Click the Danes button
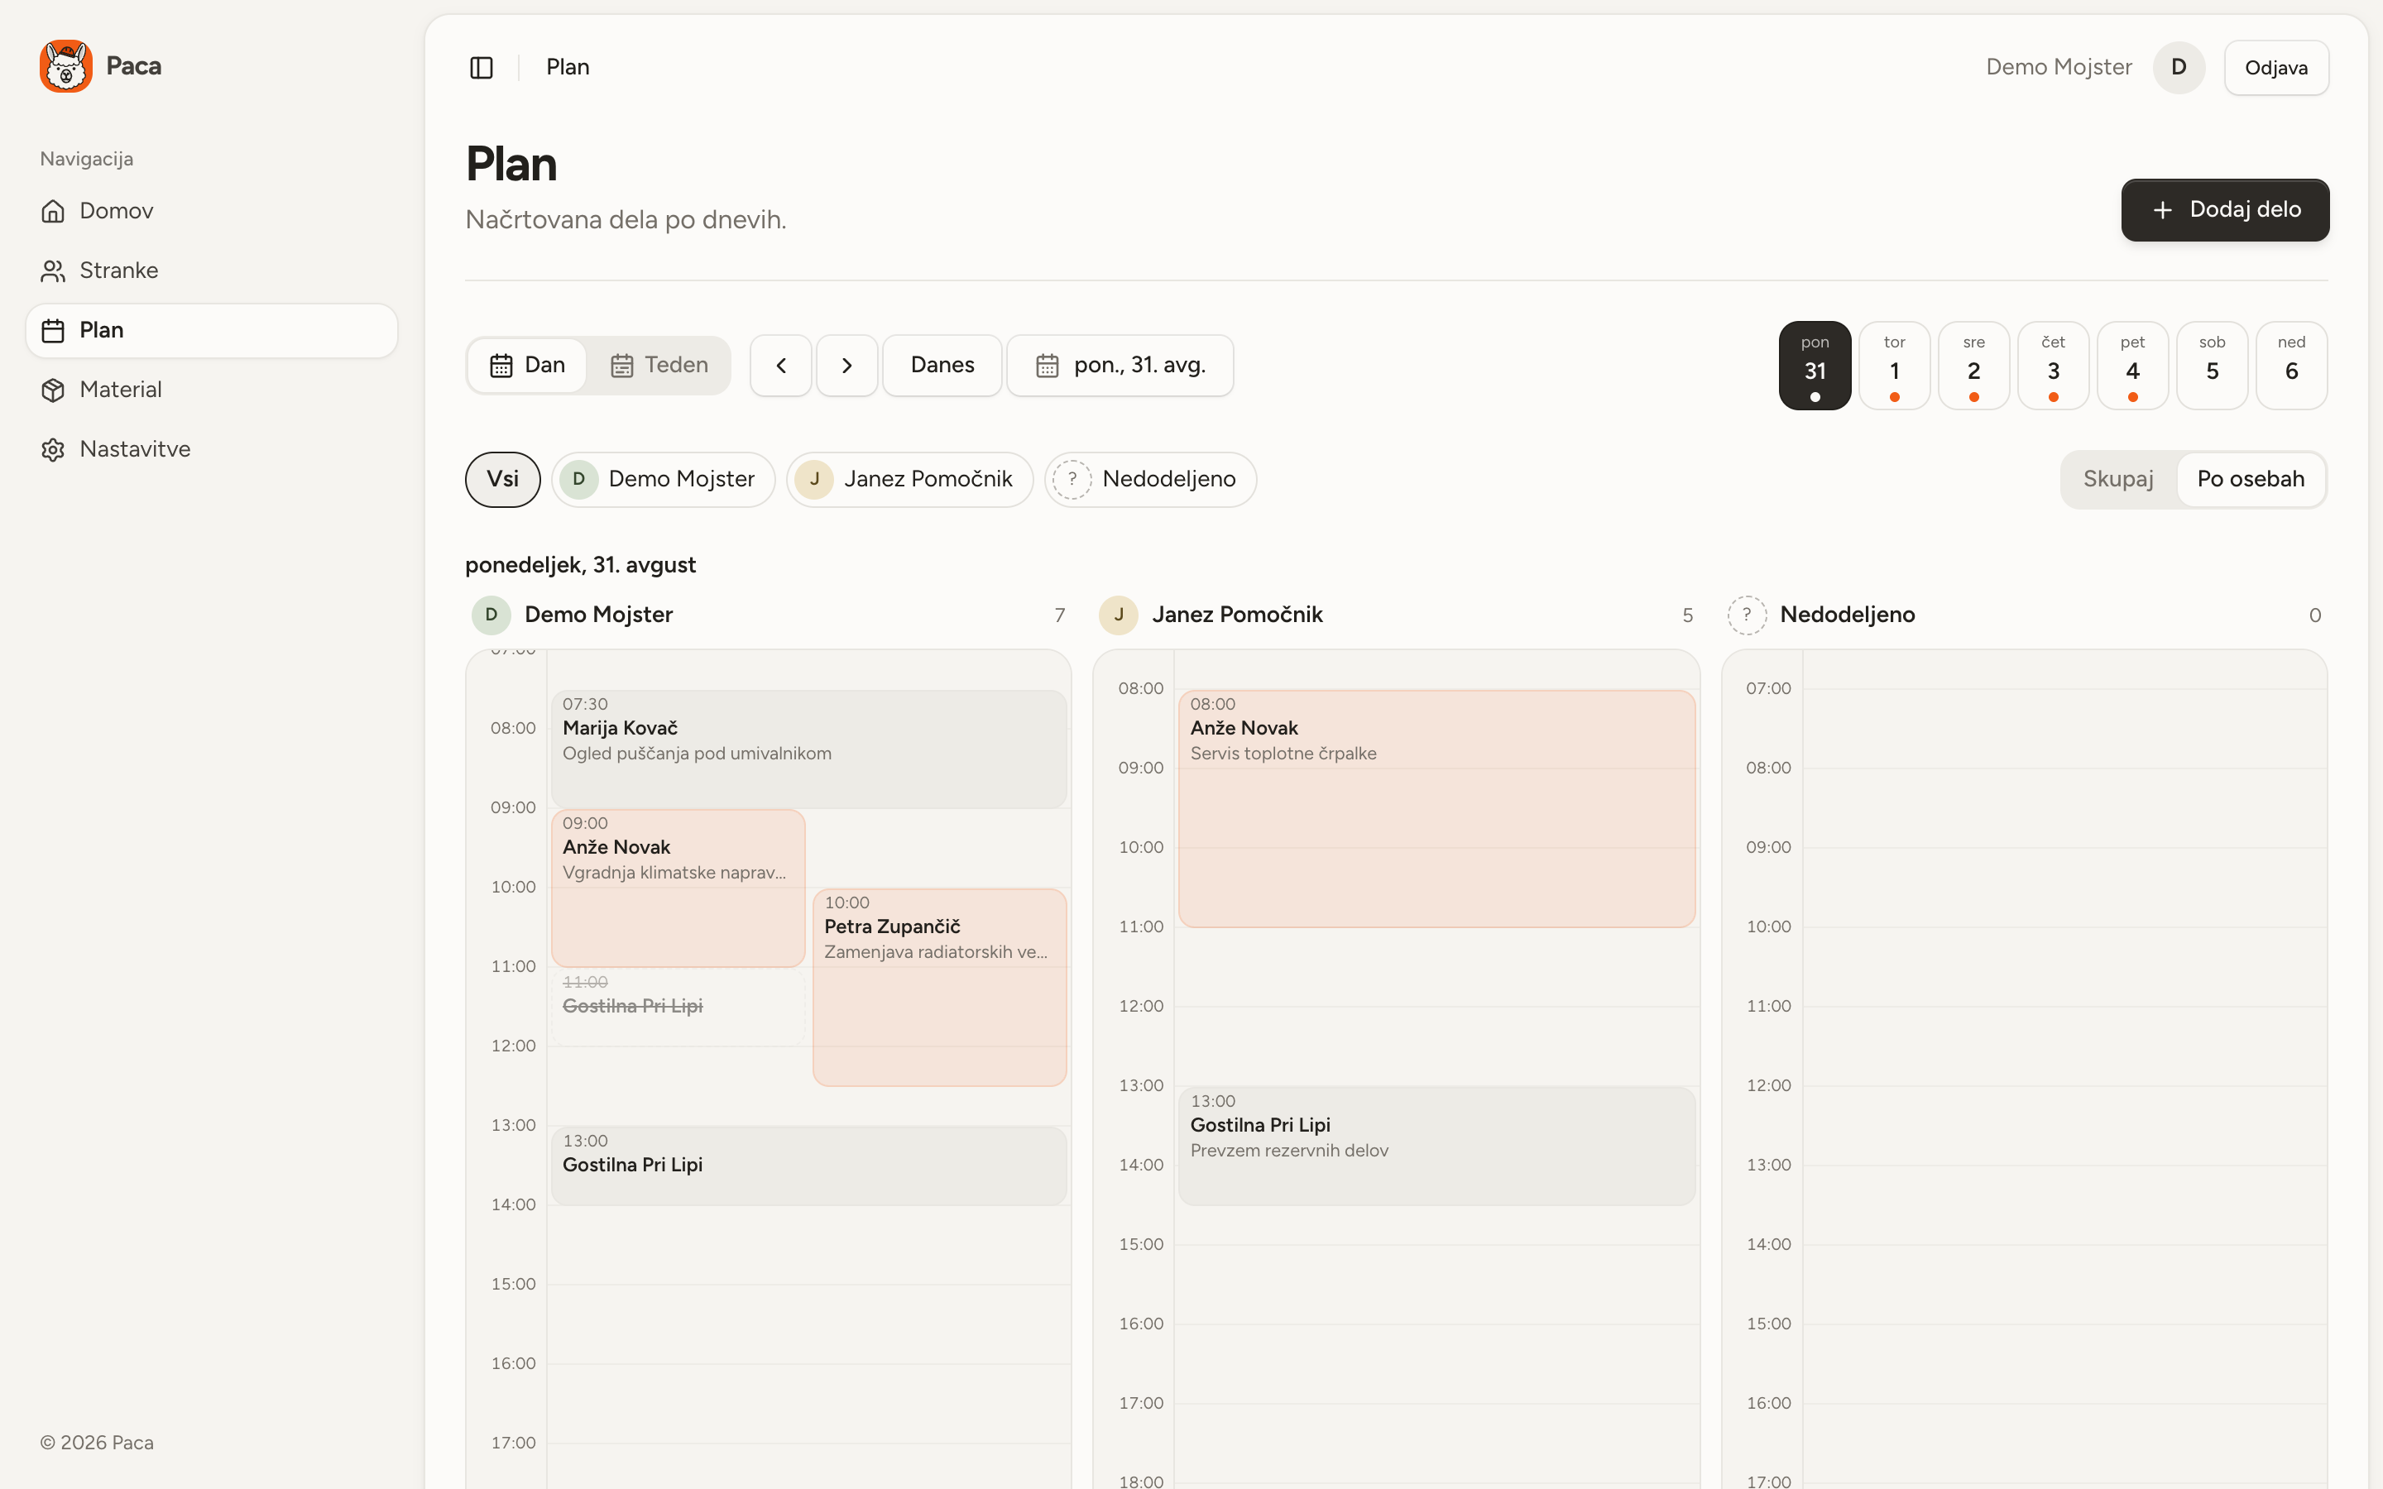 point(942,366)
